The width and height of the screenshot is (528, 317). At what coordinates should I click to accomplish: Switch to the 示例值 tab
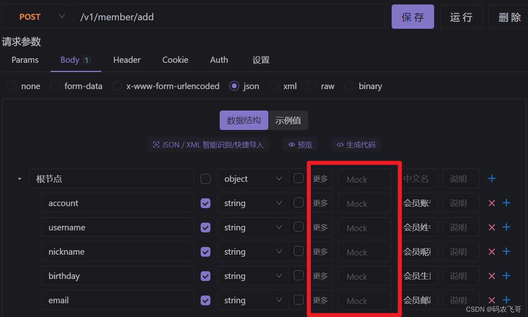pyautogui.click(x=288, y=120)
